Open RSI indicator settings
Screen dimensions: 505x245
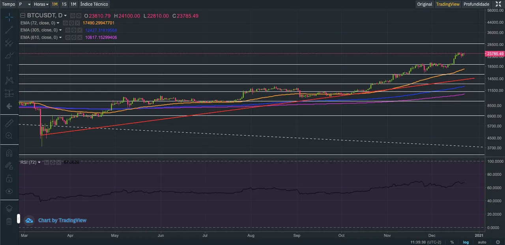tap(52, 162)
